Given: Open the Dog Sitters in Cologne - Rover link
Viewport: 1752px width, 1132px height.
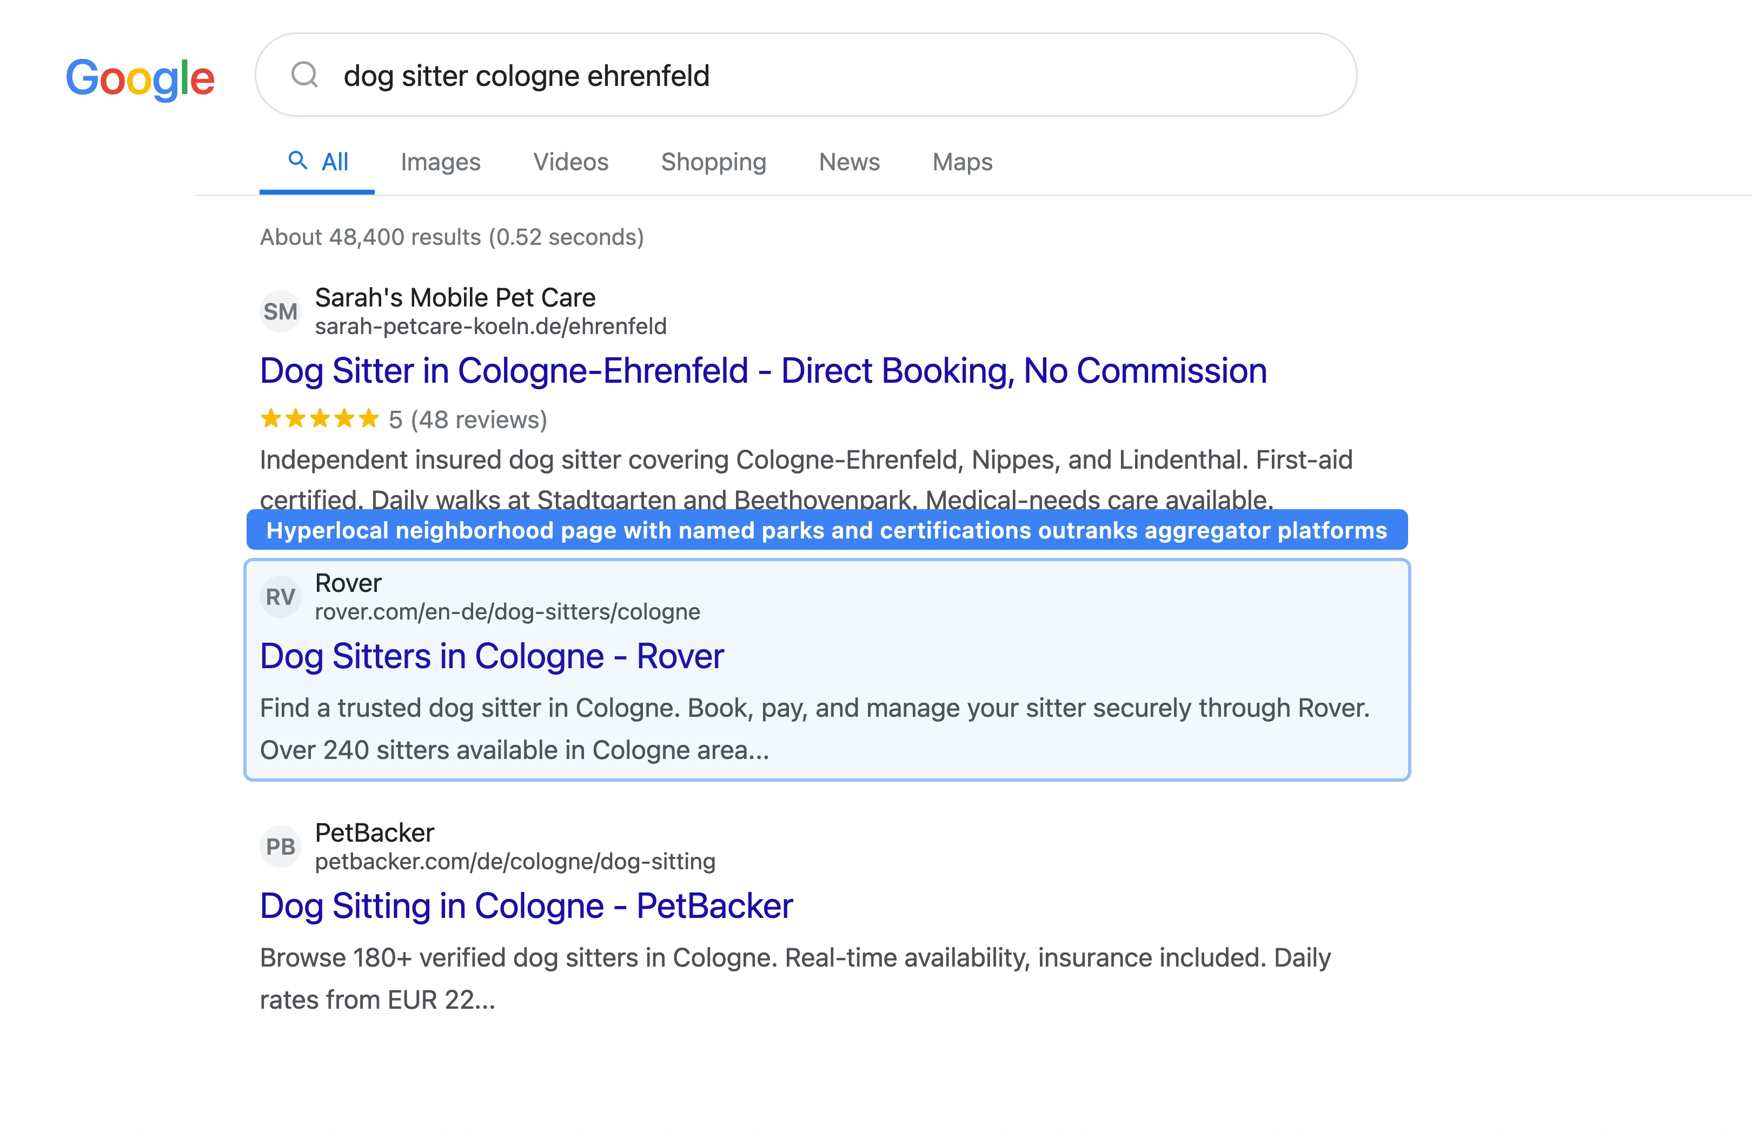Looking at the screenshot, I should (492, 656).
